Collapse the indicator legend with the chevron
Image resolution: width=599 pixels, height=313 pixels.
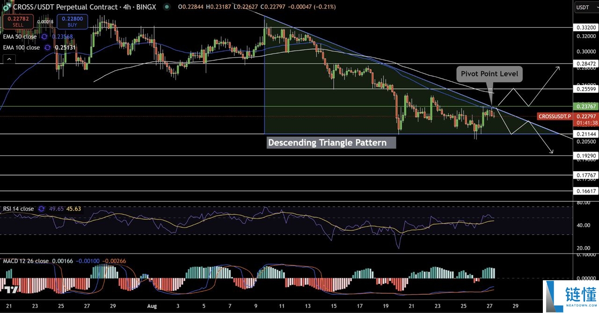coord(8,59)
